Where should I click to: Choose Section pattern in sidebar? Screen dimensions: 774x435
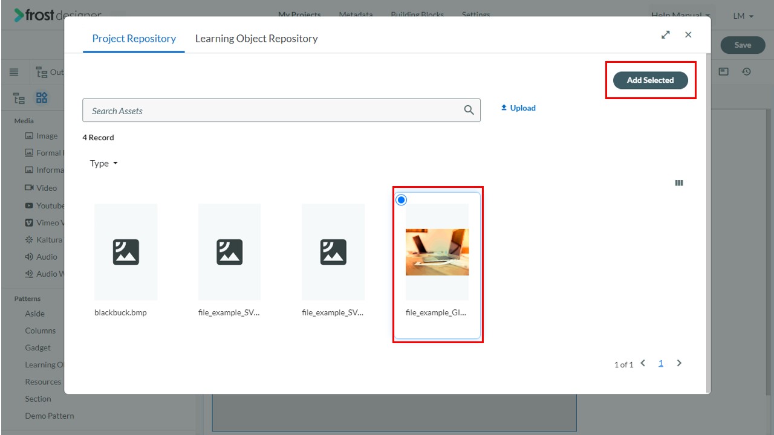click(x=37, y=399)
